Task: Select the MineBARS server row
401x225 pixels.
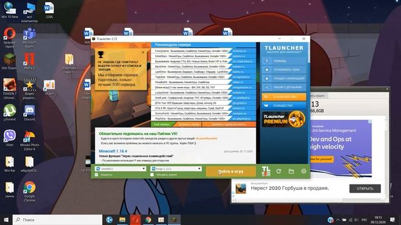Action: click(x=203, y=82)
